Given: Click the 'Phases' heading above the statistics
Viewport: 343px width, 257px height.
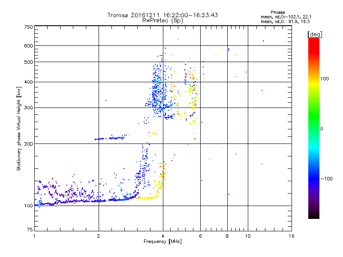Looking at the screenshot, I should tap(277, 12).
